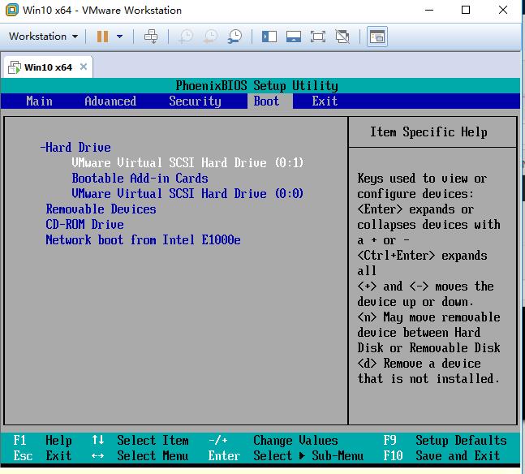
Task: Click PhoenixBIOS Setup Utility title
Action: [256, 85]
